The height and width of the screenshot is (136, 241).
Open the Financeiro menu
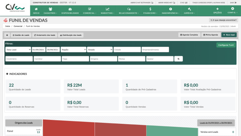tap(150, 11)
